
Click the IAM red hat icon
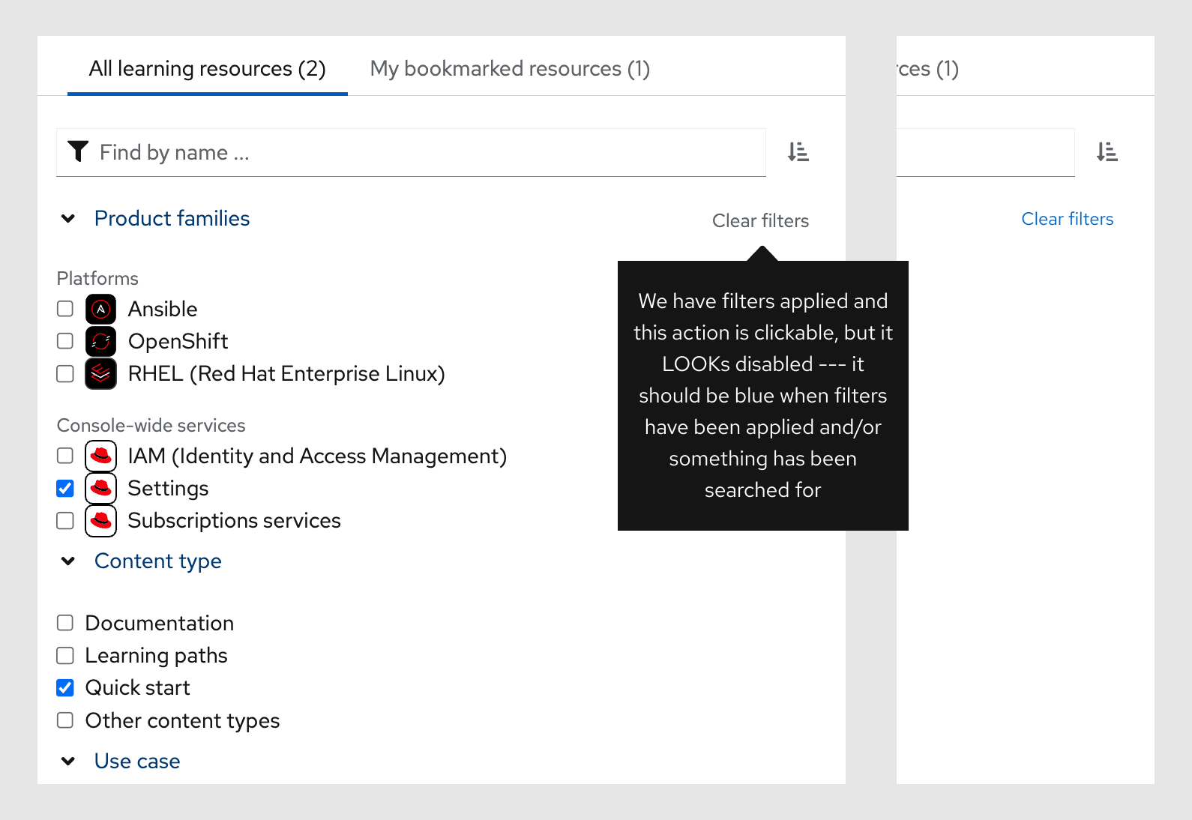(100, 456)
